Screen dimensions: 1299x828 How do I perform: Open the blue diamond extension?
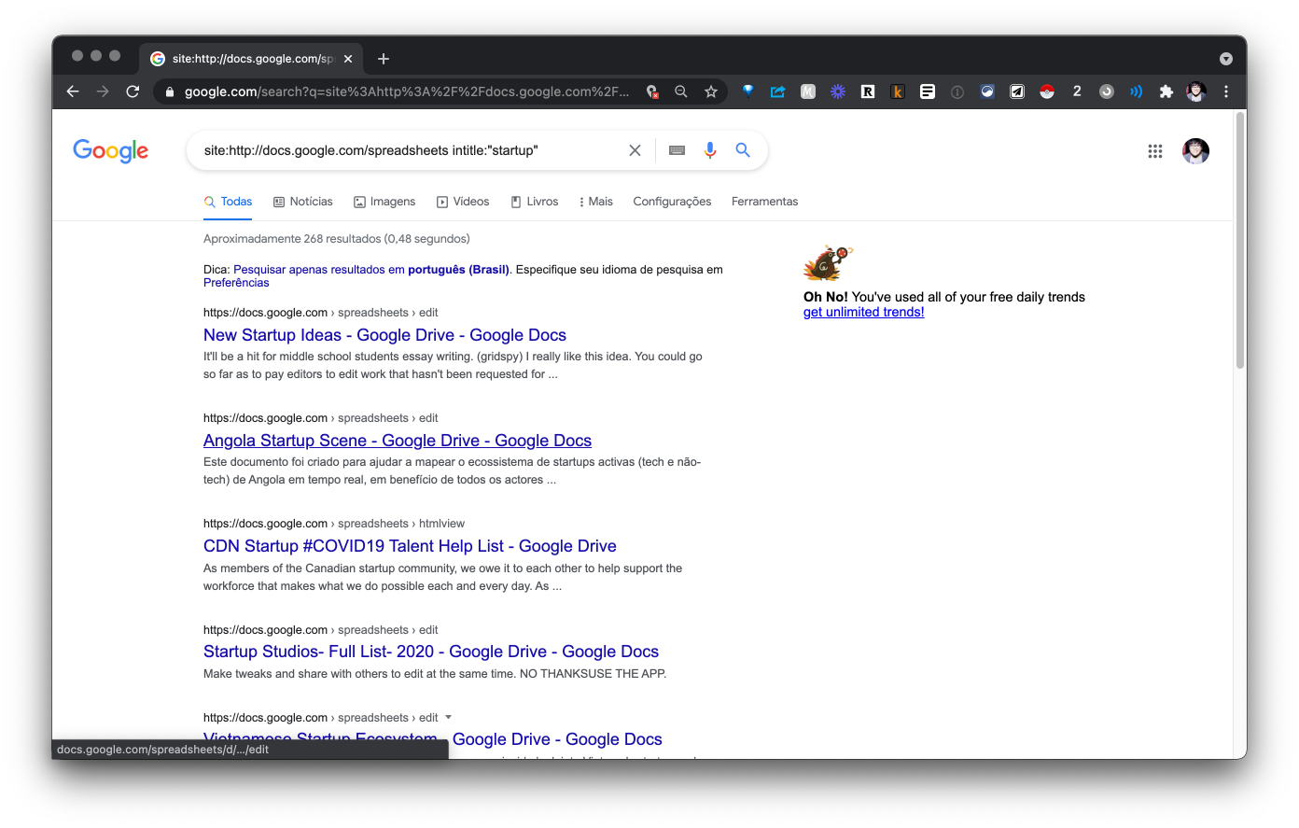pyautogui.click(x=747, y=91)
